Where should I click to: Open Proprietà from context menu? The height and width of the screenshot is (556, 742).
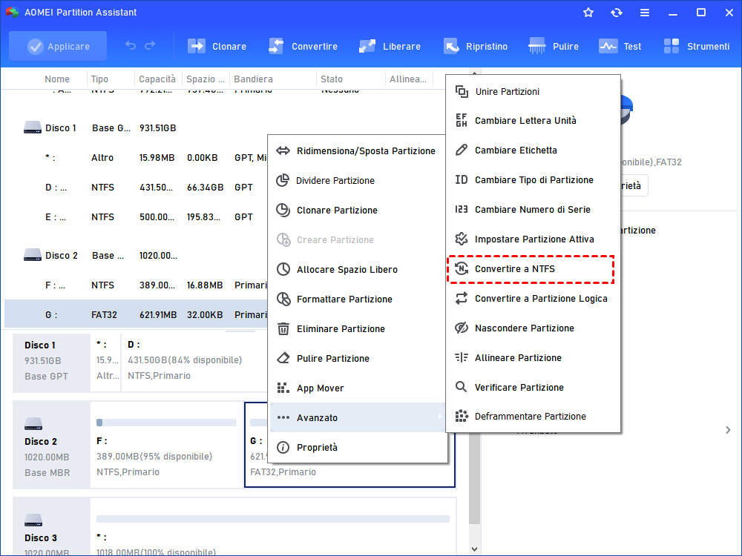358,447
